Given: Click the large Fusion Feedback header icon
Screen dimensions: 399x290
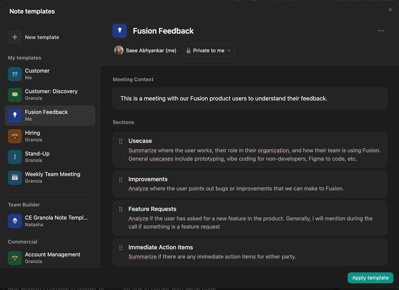Looking at the screenshot, I should coord(120,31).
